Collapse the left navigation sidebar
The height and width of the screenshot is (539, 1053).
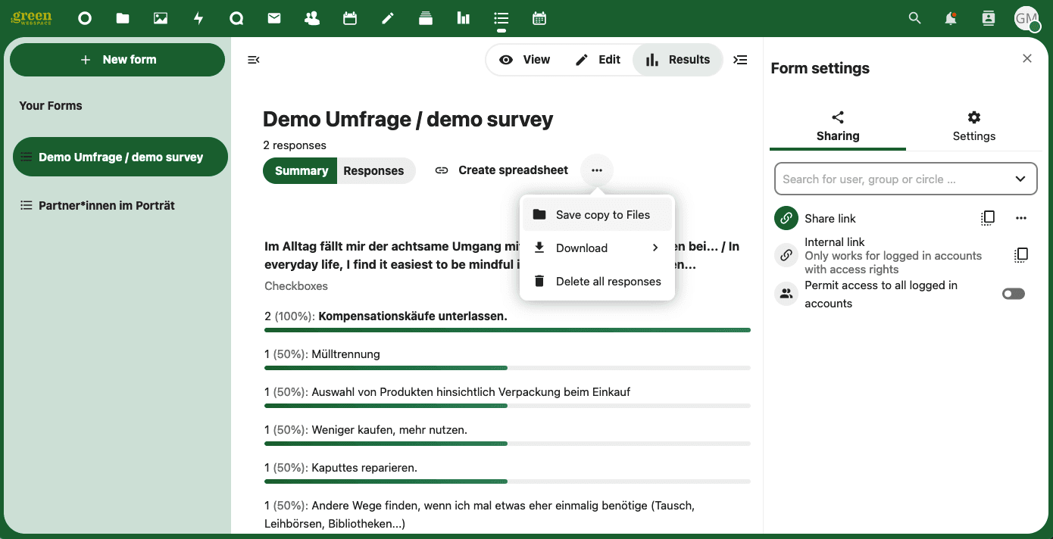point(254,60)
